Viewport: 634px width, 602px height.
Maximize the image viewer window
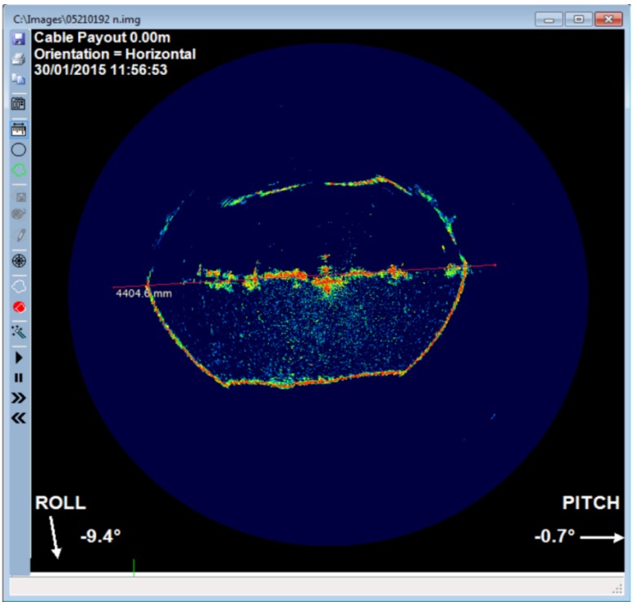579,20
